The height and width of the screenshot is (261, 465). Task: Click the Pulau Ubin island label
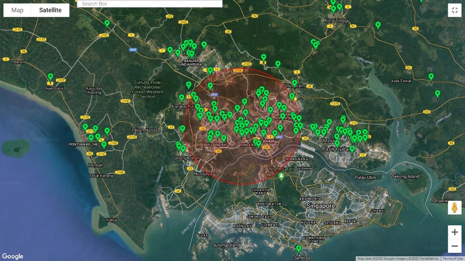coord(365,178)
